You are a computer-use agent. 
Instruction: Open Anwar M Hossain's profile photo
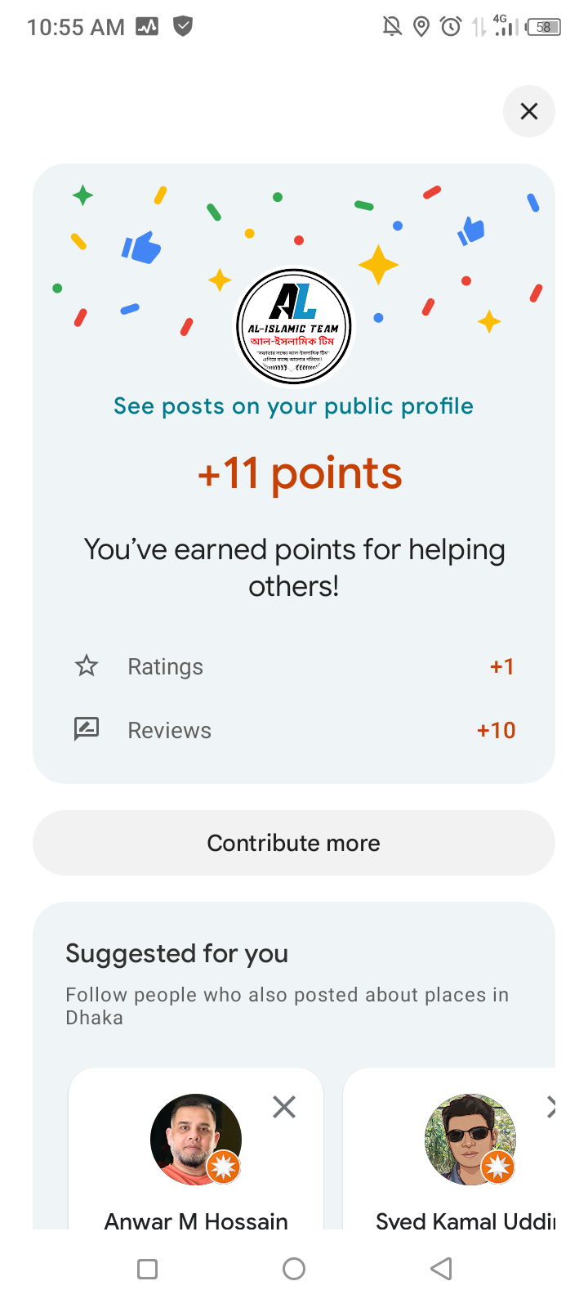pyautogui.click(x=196, y=1139)
